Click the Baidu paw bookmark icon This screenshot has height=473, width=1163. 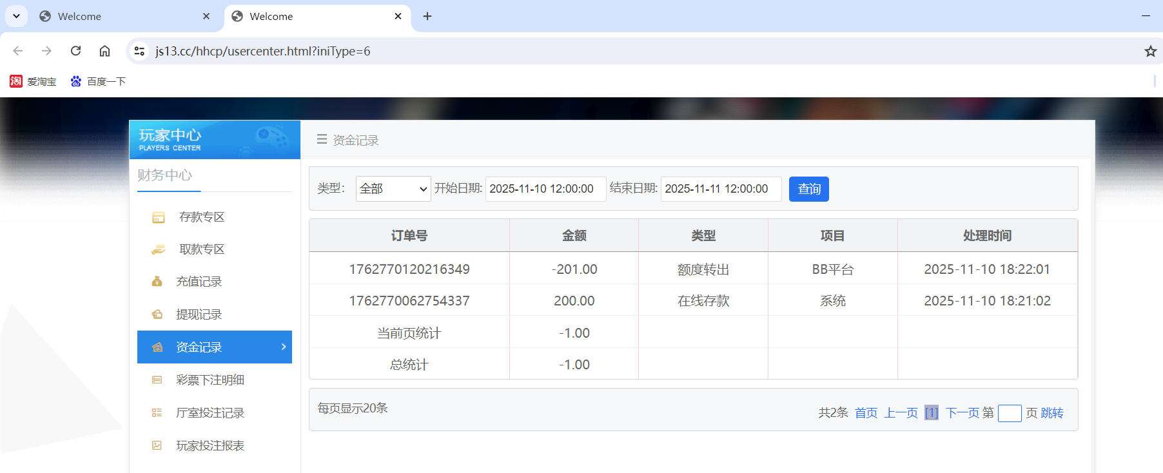[76, 81]
